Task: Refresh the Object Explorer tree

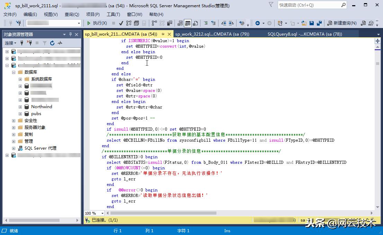Action: [x=52, y=43]
